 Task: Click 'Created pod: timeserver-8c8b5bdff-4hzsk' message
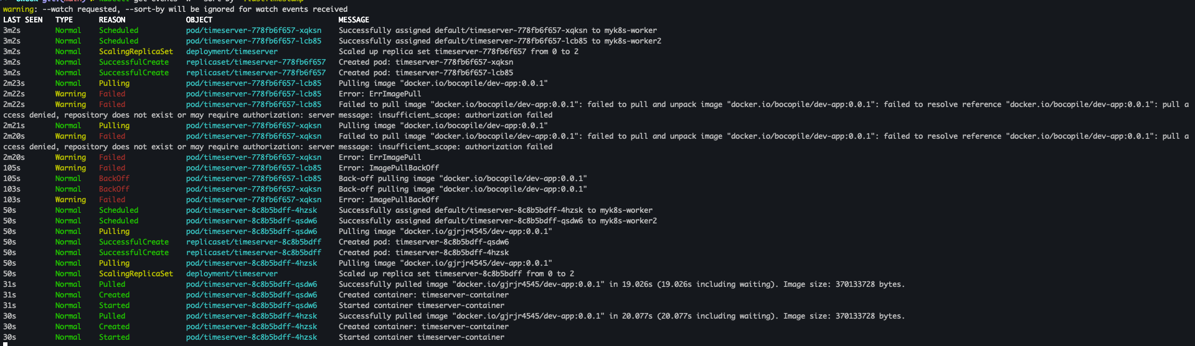click(x=423, y=253)
